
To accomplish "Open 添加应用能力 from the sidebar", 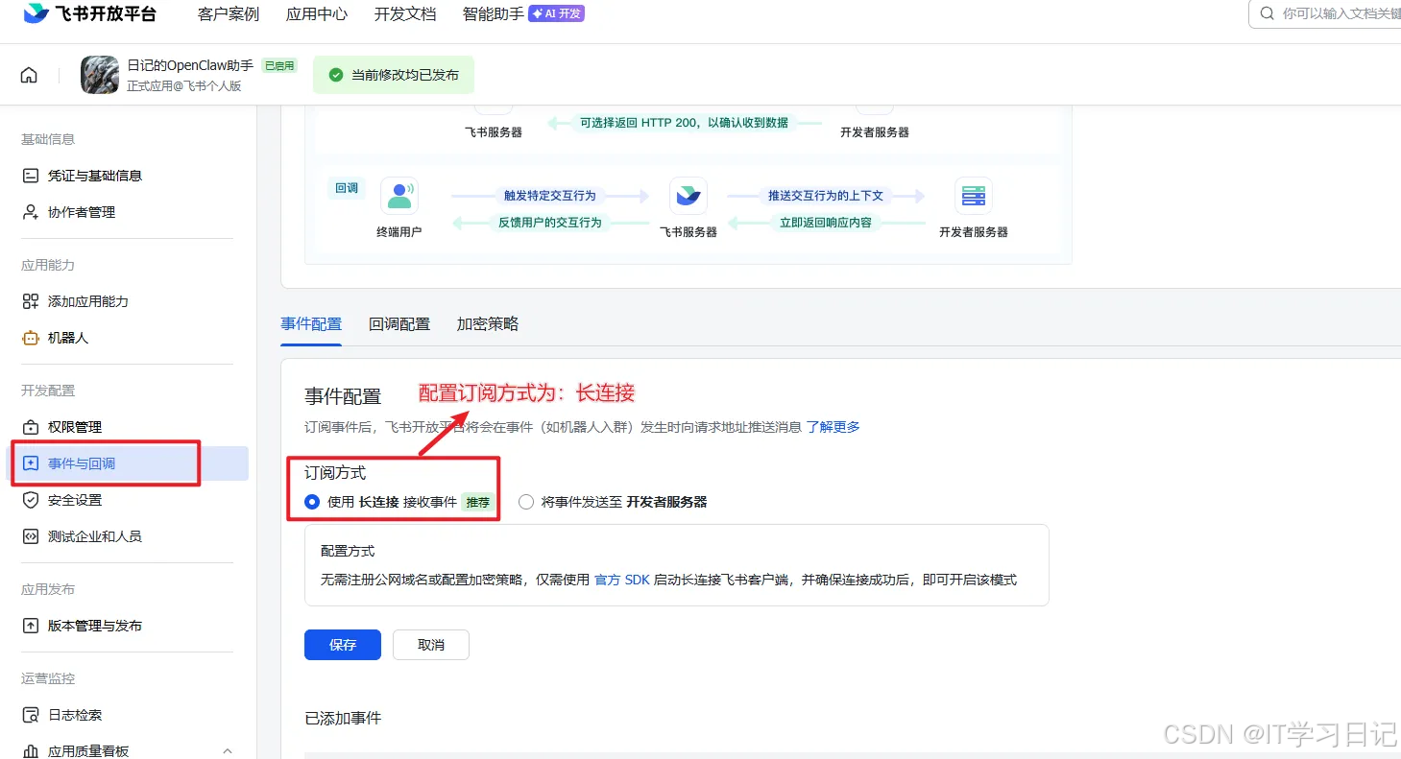I will 30,300.
